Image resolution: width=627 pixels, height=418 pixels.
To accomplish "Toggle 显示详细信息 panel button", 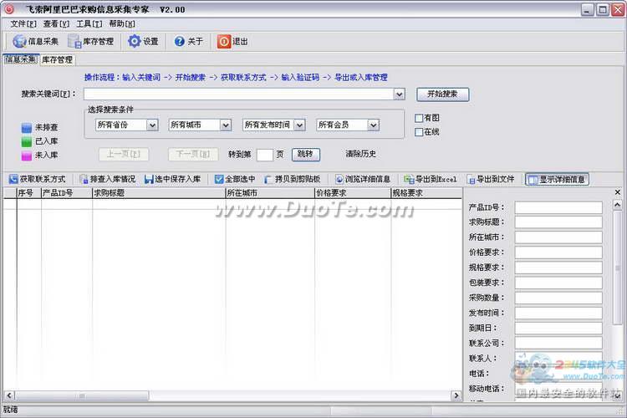I will point(557,180).
